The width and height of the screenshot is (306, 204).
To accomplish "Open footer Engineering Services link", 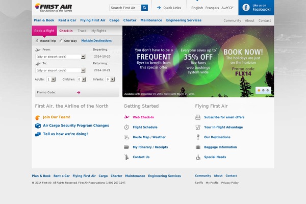I will tap(165, 176).
